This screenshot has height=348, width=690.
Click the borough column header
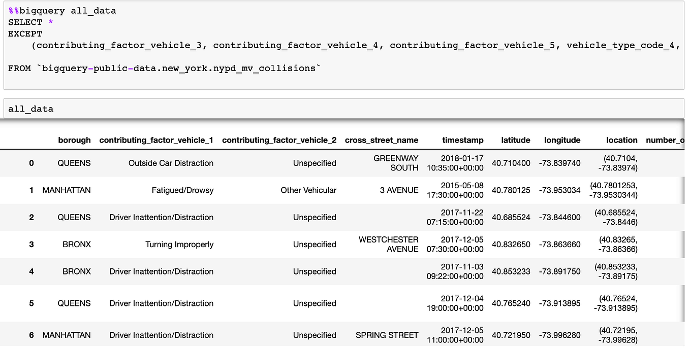74,140
